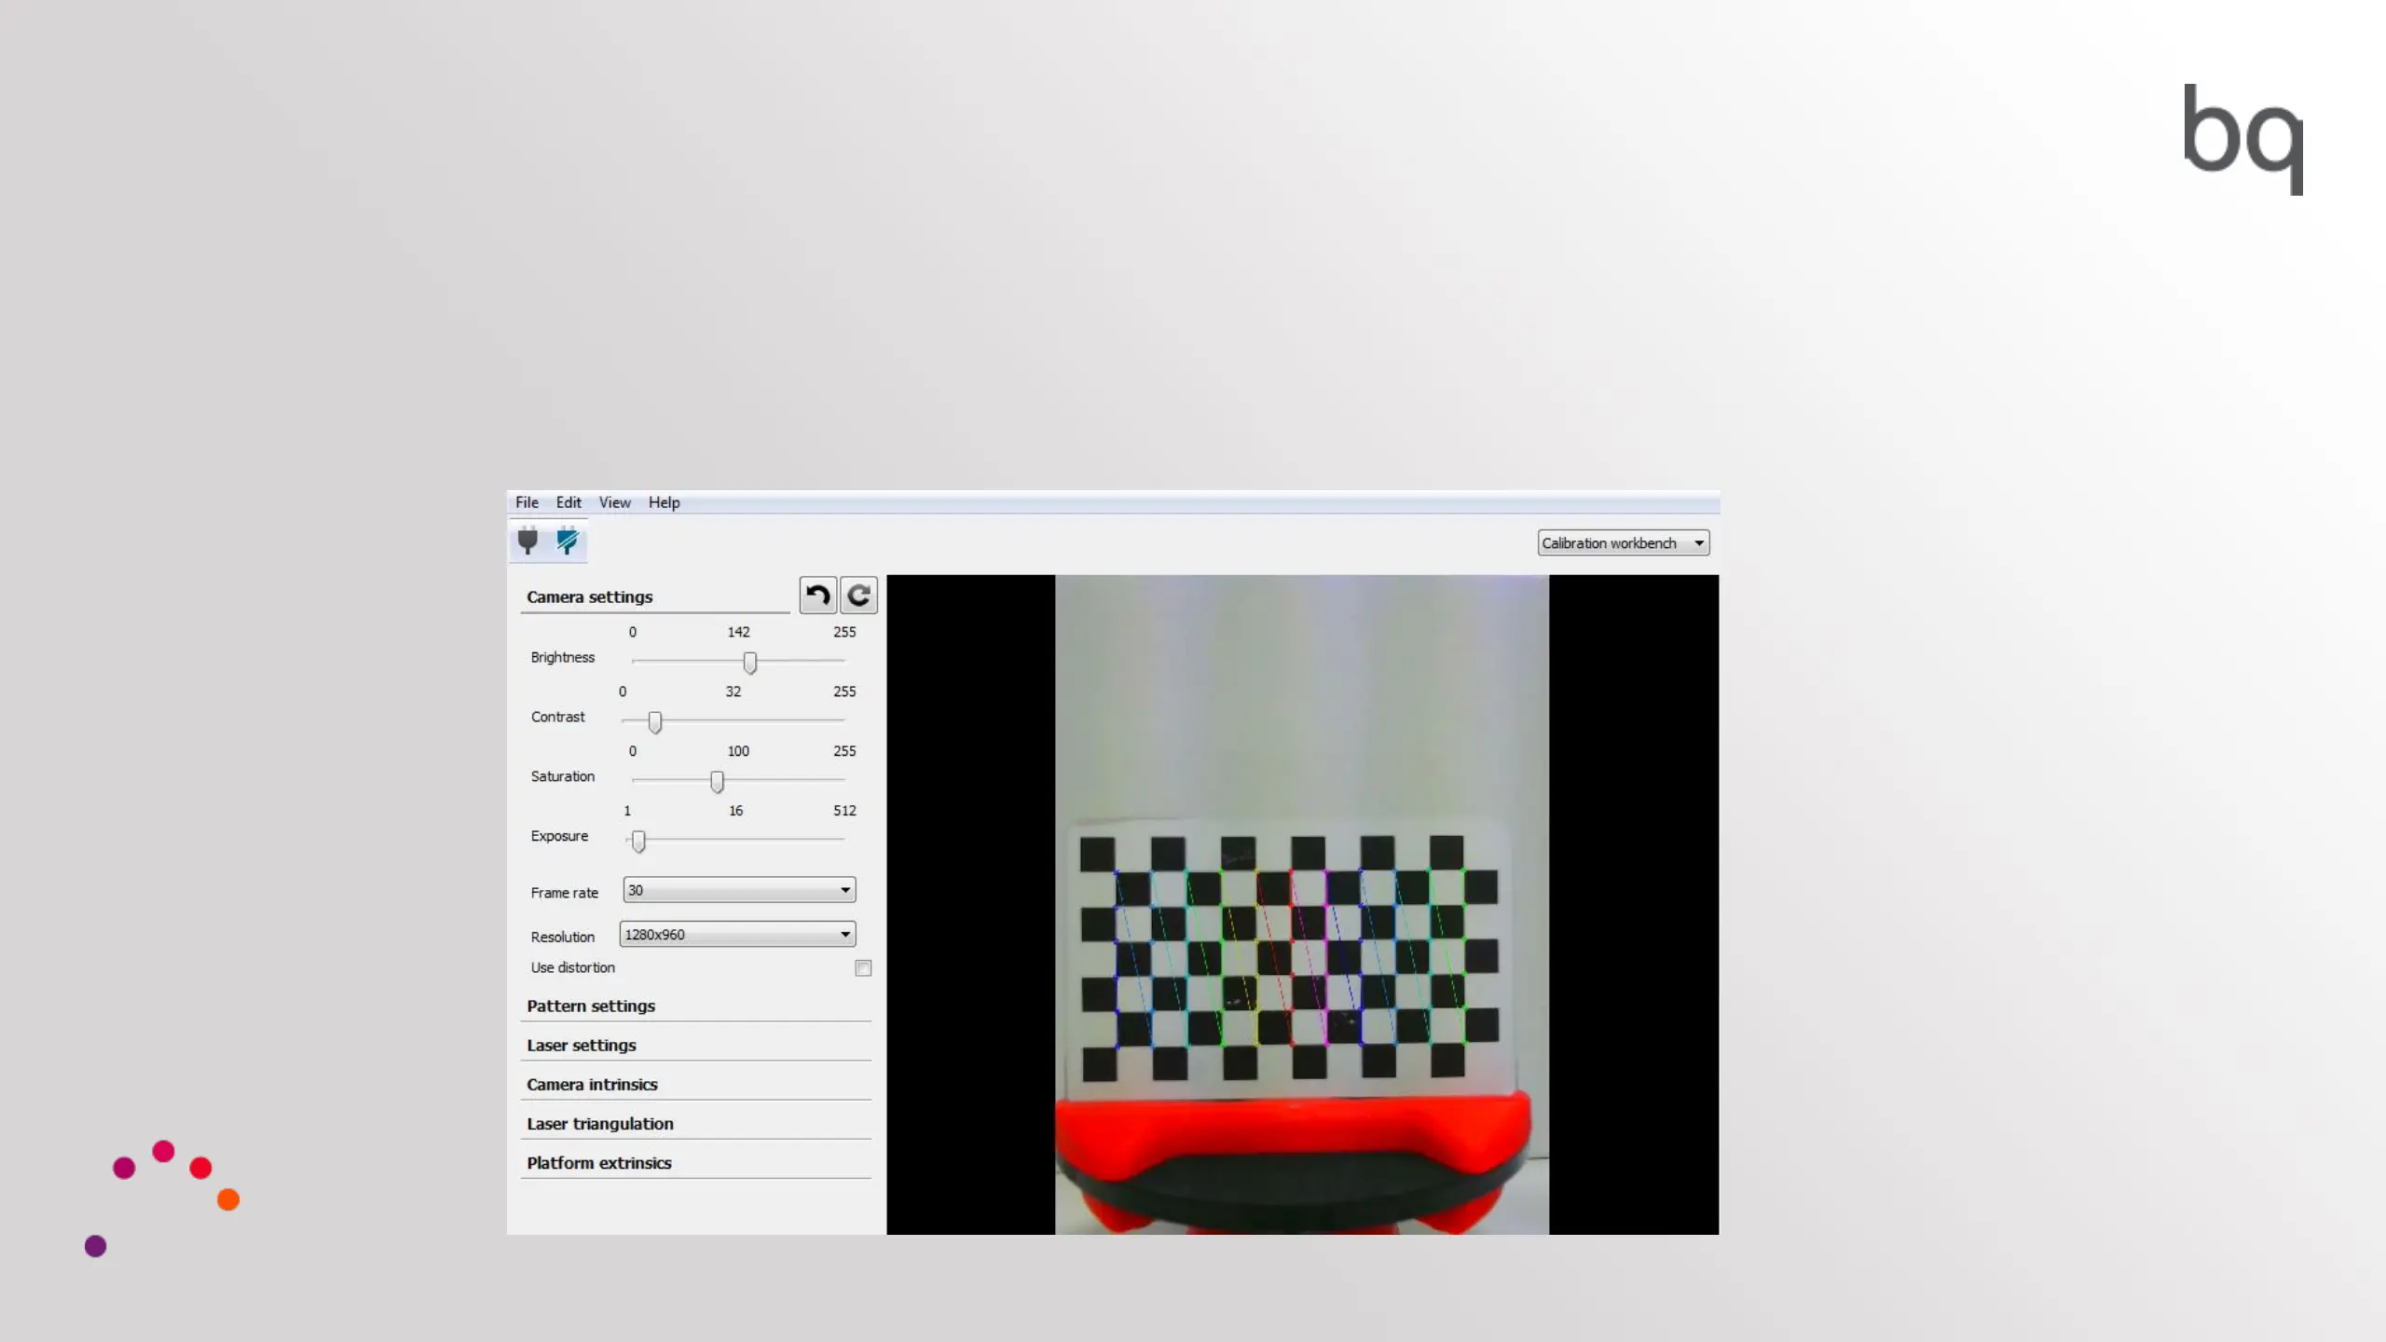
Task: Open the File menu
Action: point(527,502)
